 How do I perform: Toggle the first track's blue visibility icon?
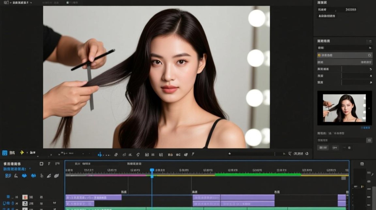(8, 197)
